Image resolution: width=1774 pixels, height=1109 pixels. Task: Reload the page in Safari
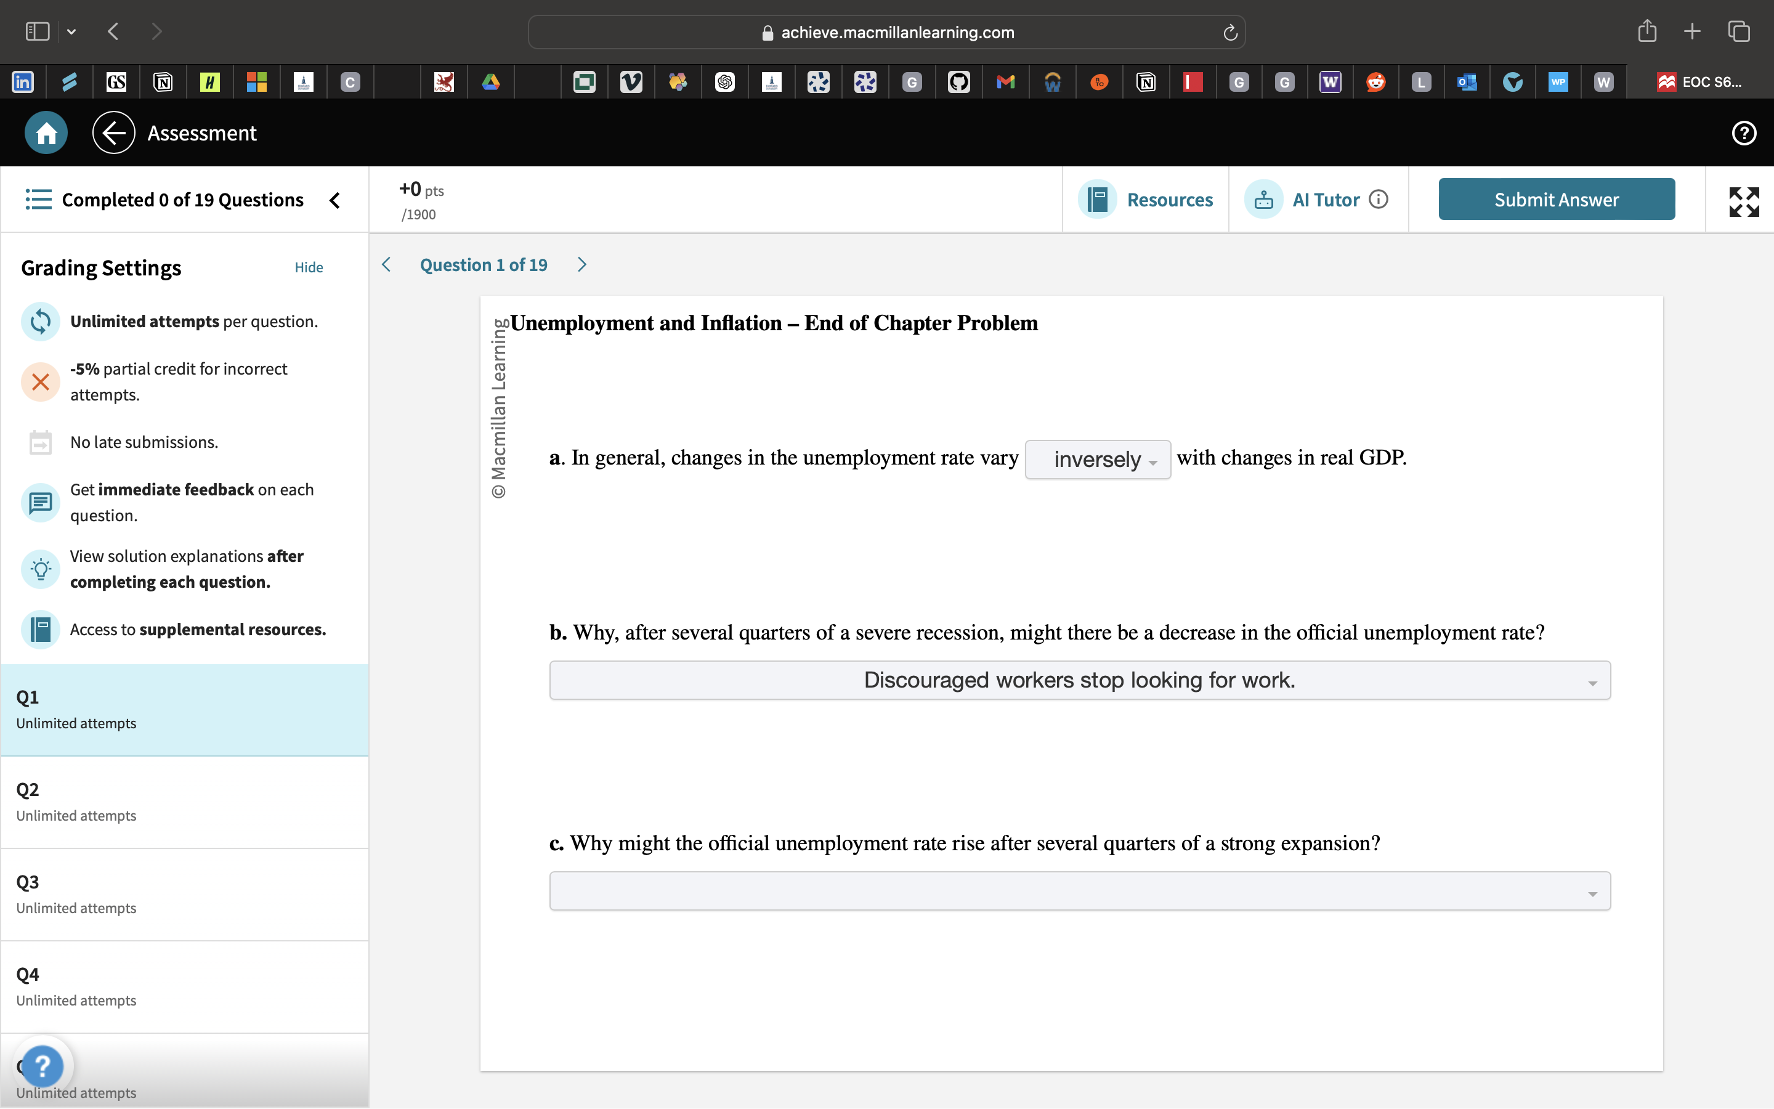[x=1230, y=32]
